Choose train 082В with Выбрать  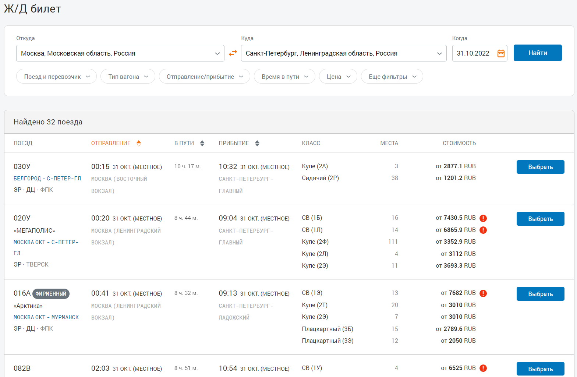[x=541, y=369]
